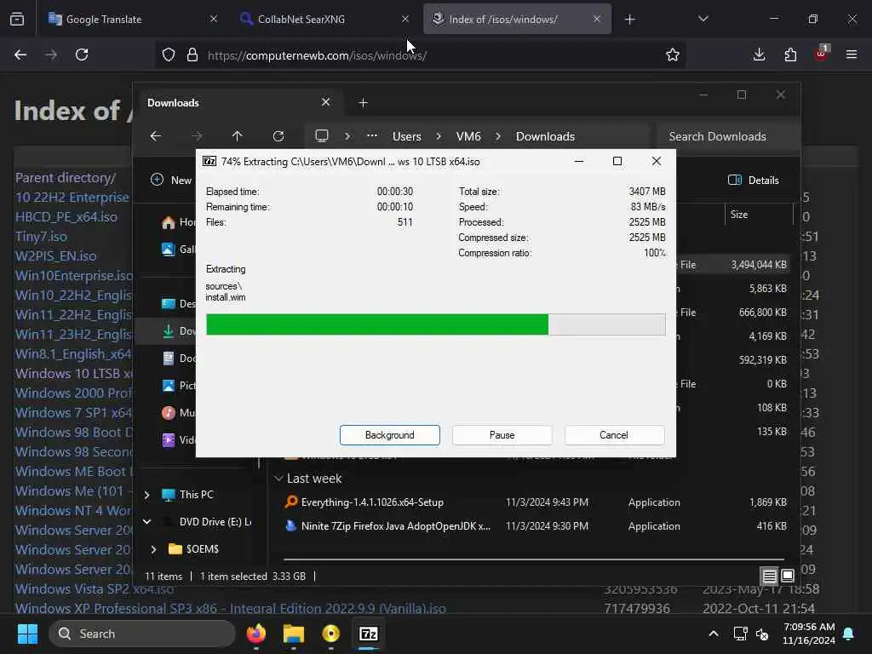Open the New menu in Explorer
Screen dimensions: 872x654
tap(172, 181)
